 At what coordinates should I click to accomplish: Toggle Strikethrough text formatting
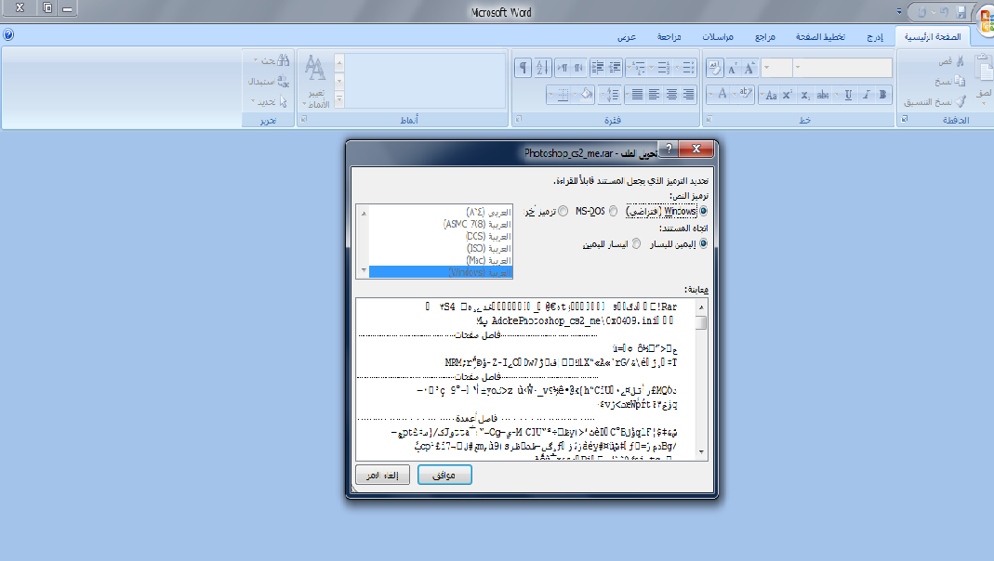pos(822,95)
